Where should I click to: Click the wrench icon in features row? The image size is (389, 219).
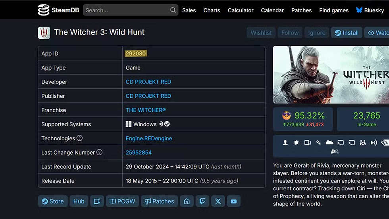(x=318, y=143)
